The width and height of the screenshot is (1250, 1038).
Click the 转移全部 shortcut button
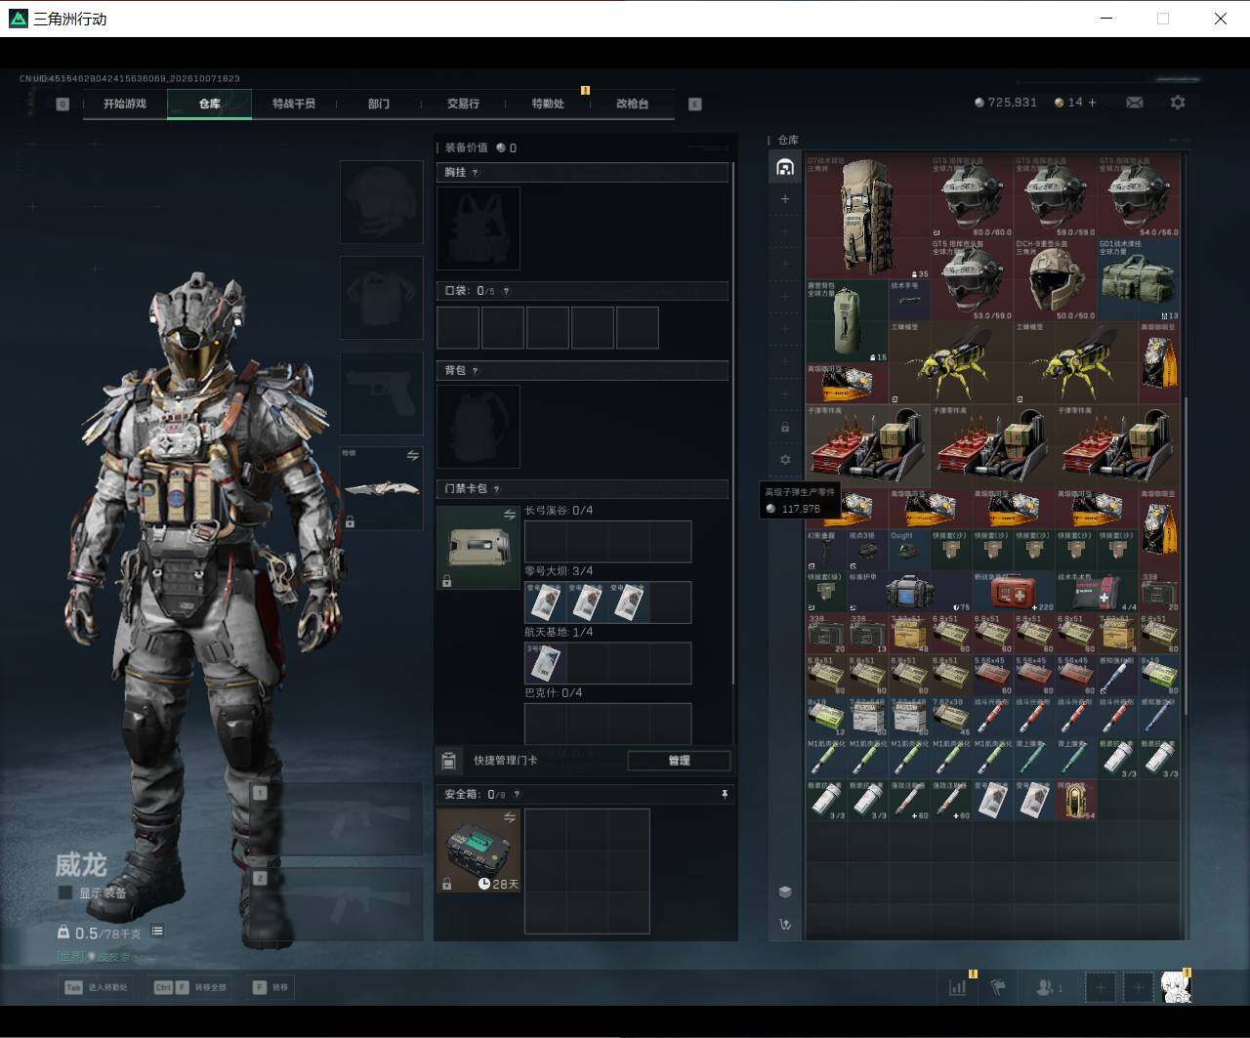click(190, 987)
